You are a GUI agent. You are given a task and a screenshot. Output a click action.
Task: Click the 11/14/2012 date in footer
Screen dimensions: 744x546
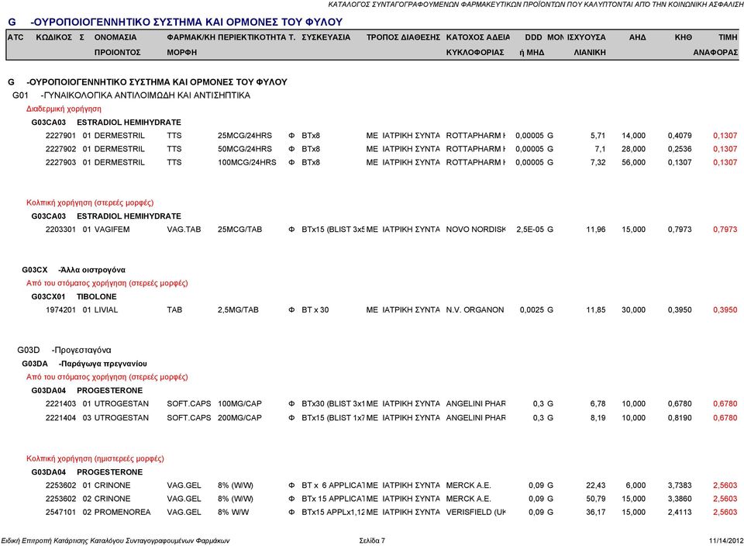pos(726,541)
